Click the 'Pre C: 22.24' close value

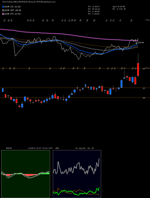pos(94,14)
